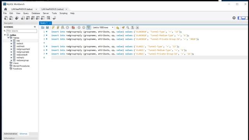The image size is (249, 140).
Task: Open the Server menu
Action: coord(46,13)
